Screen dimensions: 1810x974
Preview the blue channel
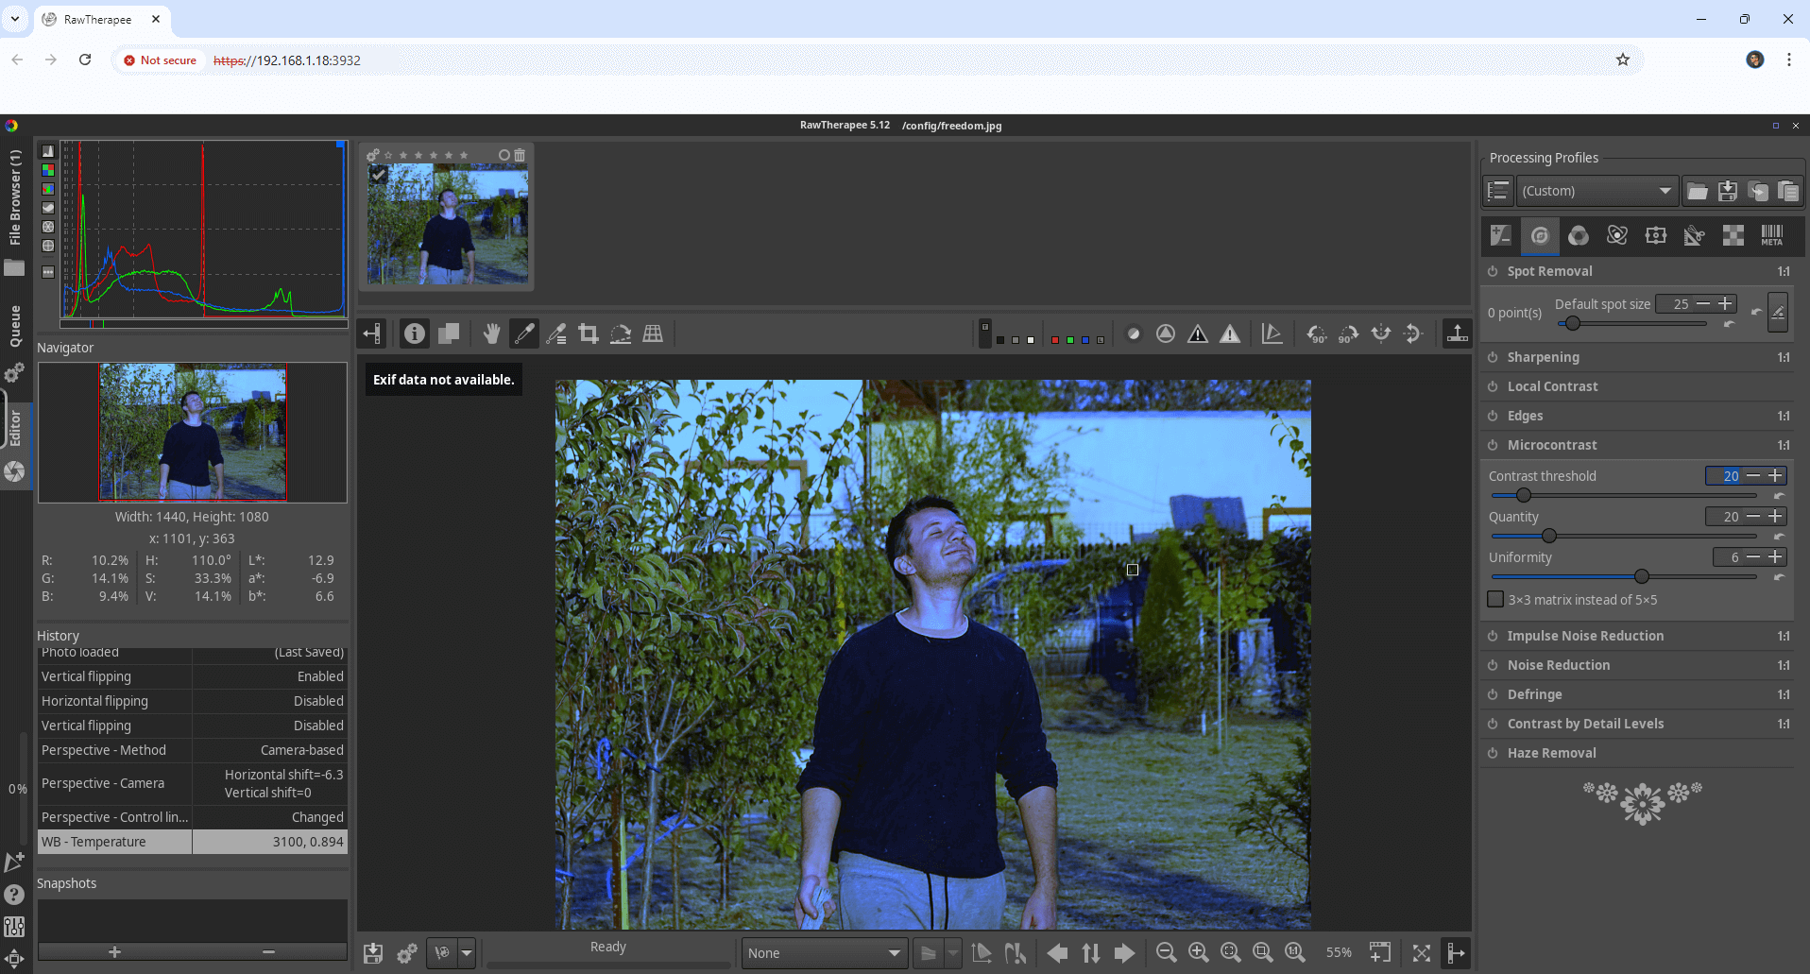pos(1085,340)
